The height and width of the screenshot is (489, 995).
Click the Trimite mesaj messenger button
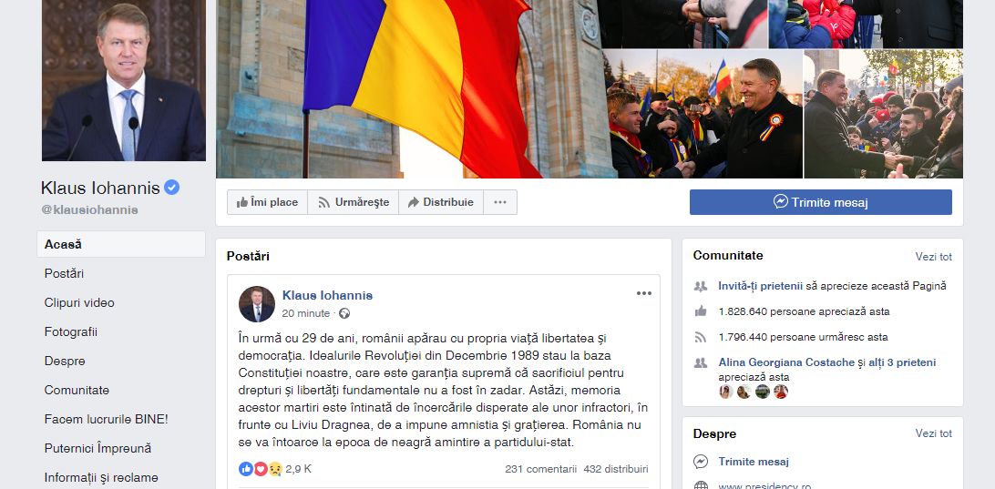[x=820, y=202]
